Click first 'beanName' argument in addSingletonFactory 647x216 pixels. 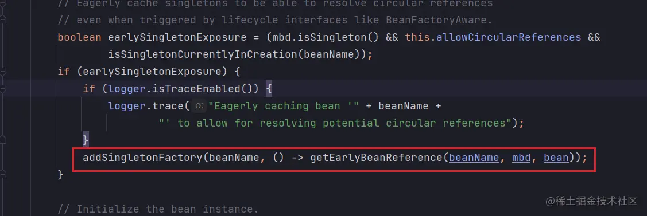pyautogui.click(x=234, y=158)
